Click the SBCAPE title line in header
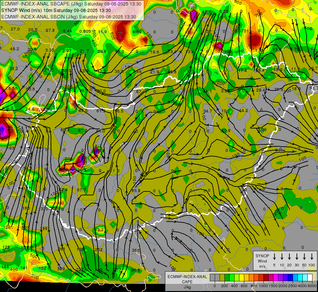 tap(71, 4)
